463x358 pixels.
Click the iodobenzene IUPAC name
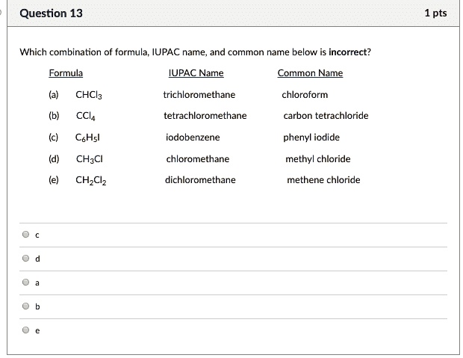pos(193,138)
